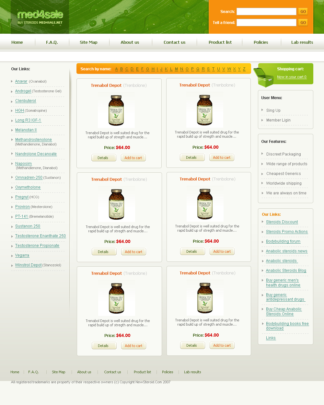The height and width of the screenshot is (405, 324).
Task: Open the Winstrol Depot link
Action: 29,265
